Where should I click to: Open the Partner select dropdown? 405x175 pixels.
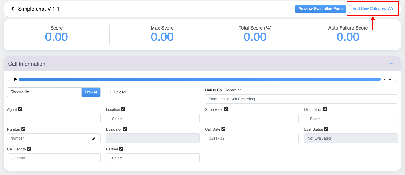tap(153, 158)
